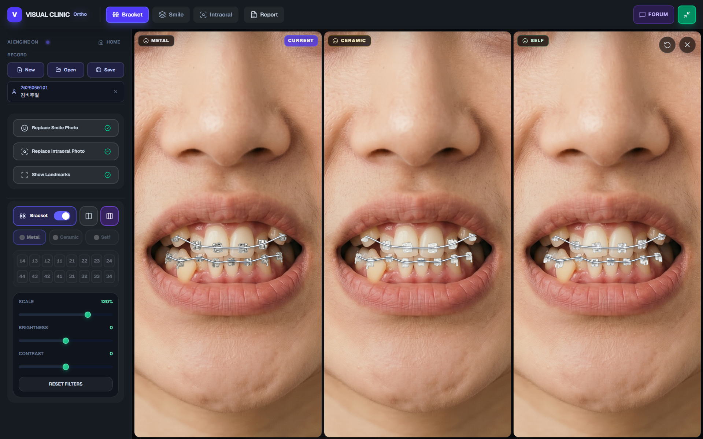703x439 pixels.
Task: Open the Smile tab
Action: point(171,15)
